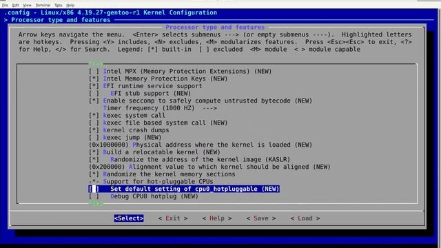Select 'Physical address where the kernel is loaded' text

212,145
